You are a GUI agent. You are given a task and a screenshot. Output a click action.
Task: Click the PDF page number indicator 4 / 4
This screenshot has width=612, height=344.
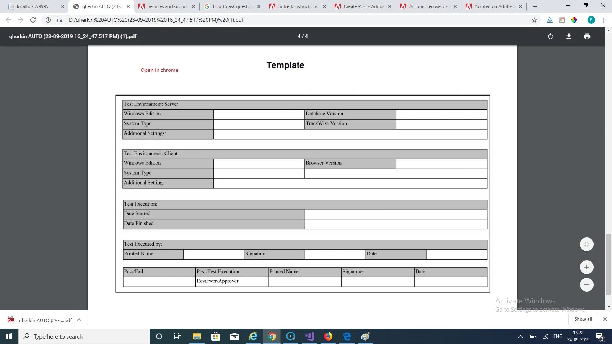click(303, 36)
